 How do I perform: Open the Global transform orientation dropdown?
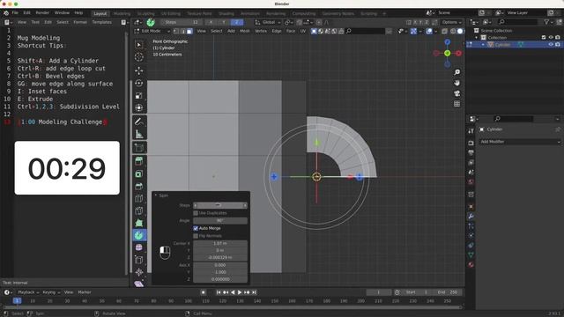[x=268, y=22]
